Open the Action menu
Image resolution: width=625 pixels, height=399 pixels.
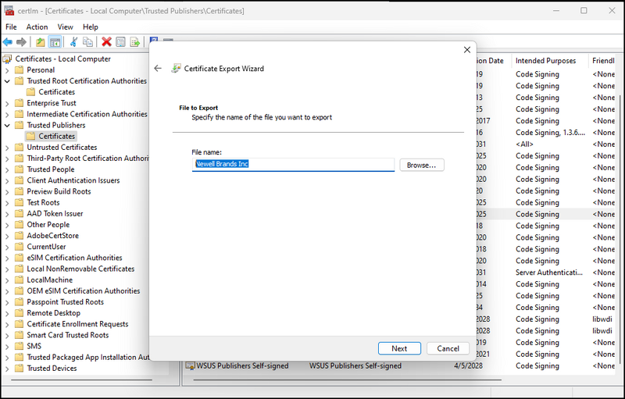pos(37,27)
